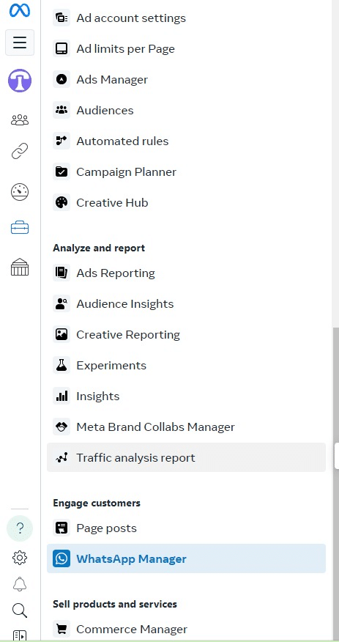Click the Automated rules icon
This screenshot has width=339, height=642.
(62, 141)
